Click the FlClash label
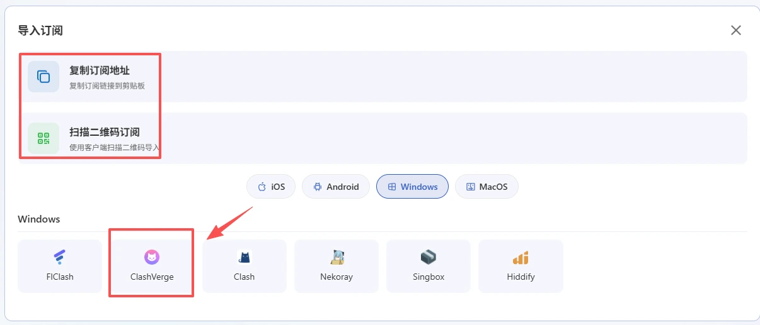The image size is (760, 325). click(x=60, y=277)
